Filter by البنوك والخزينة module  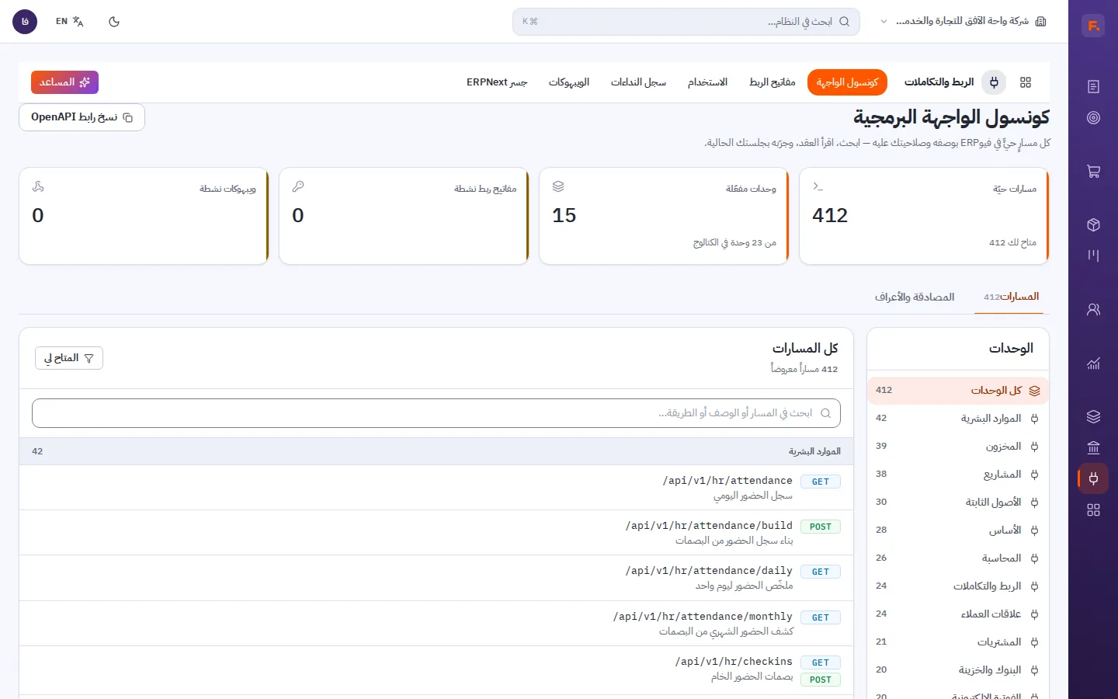tap(958, 670)
